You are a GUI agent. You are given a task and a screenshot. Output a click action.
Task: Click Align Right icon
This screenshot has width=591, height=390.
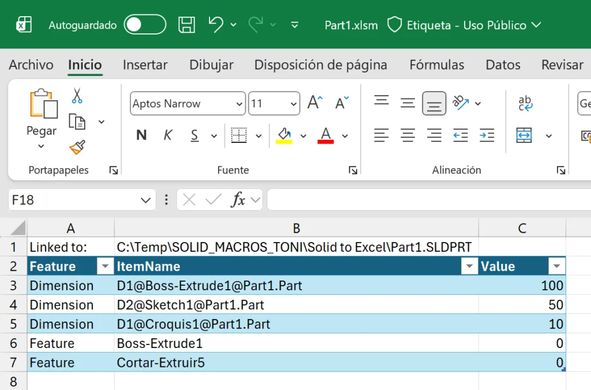434,135
